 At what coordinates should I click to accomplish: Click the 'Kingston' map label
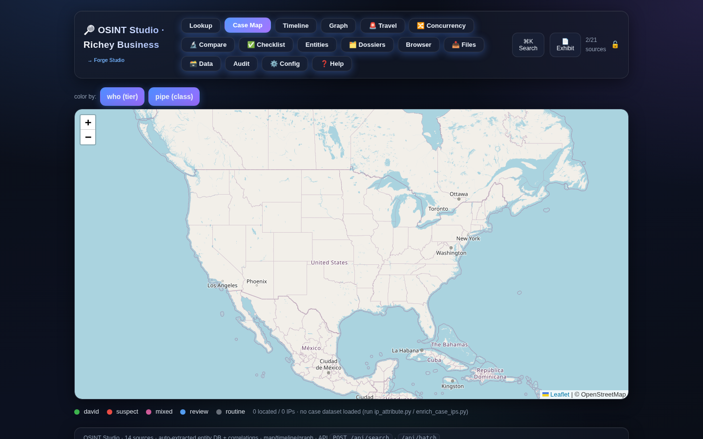pyautogui.click(x=453, y=386)
